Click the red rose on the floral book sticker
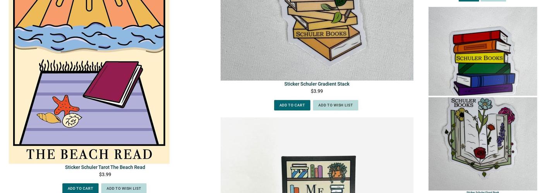Image resolution: width=542 pixels, height=193 pixels. [480, 153]
